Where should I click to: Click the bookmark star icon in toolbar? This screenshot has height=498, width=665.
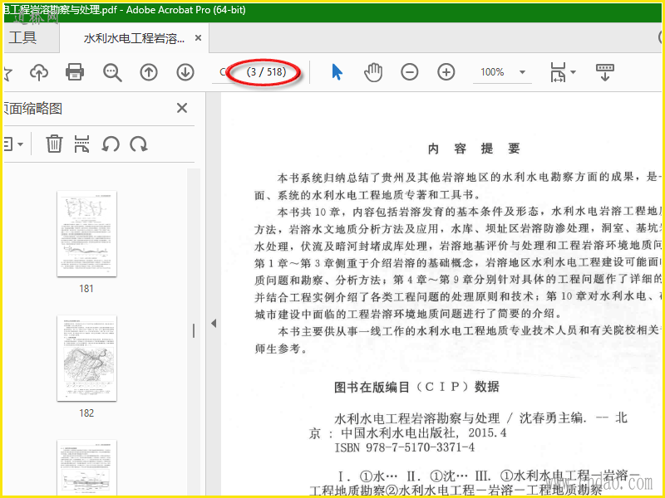point(8,73)
